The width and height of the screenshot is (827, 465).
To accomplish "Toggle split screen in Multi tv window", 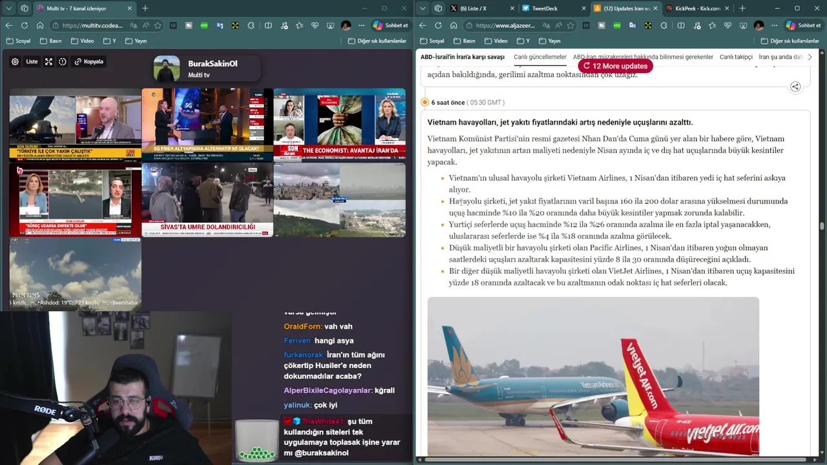I will point(268,25).
